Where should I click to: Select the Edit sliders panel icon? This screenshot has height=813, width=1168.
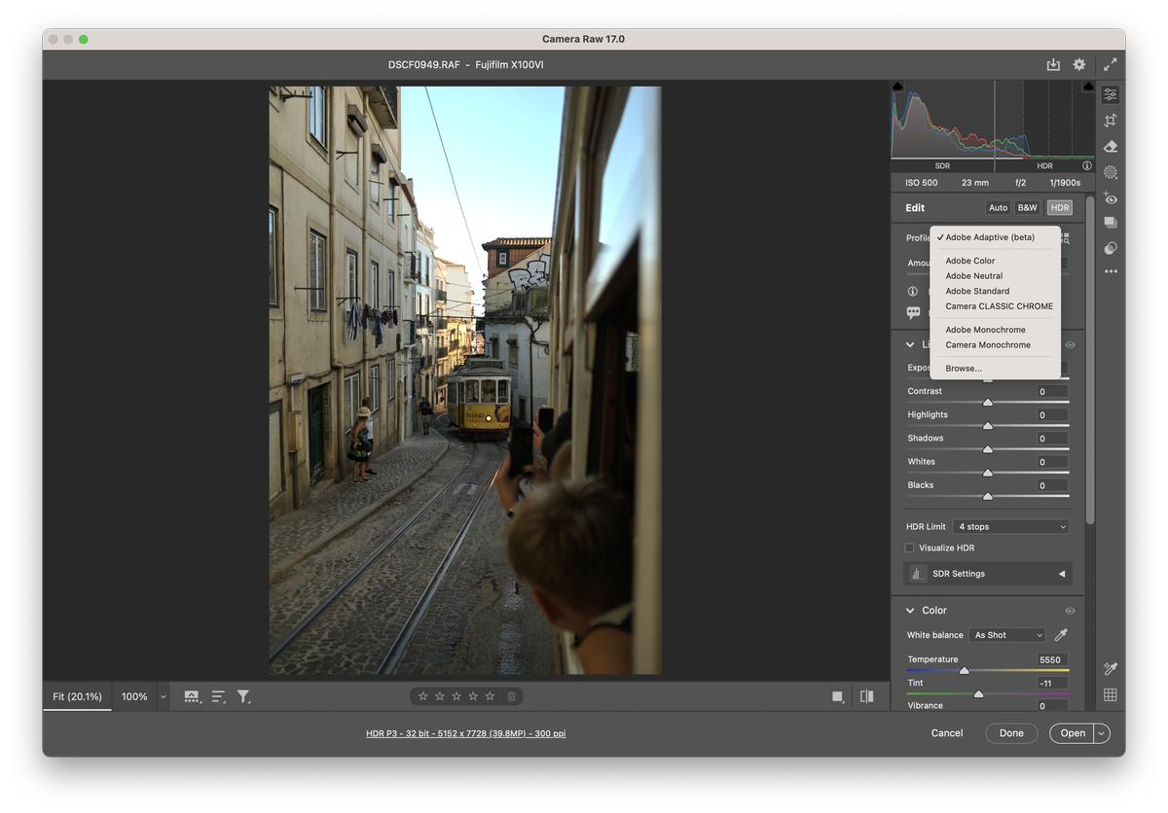[x=1111, y=94]
